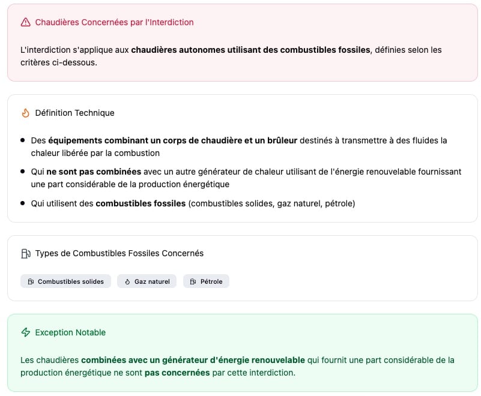481x396 pixels.
Task: Click bold text "chaudières autonomes utilisant des combustibles fossiles"
Action: pyautogui.click(x=250, y=50)
